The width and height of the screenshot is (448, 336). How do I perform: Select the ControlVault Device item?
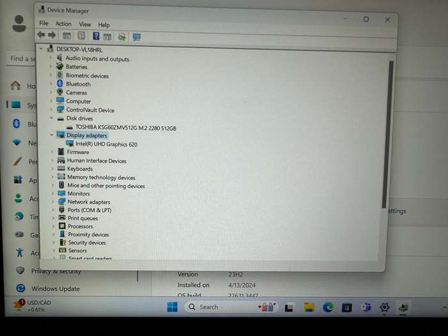(90, 110)
